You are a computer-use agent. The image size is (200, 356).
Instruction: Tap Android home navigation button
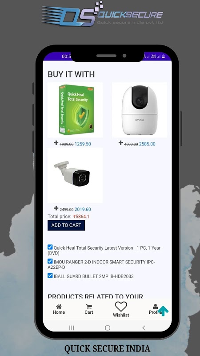108,328
